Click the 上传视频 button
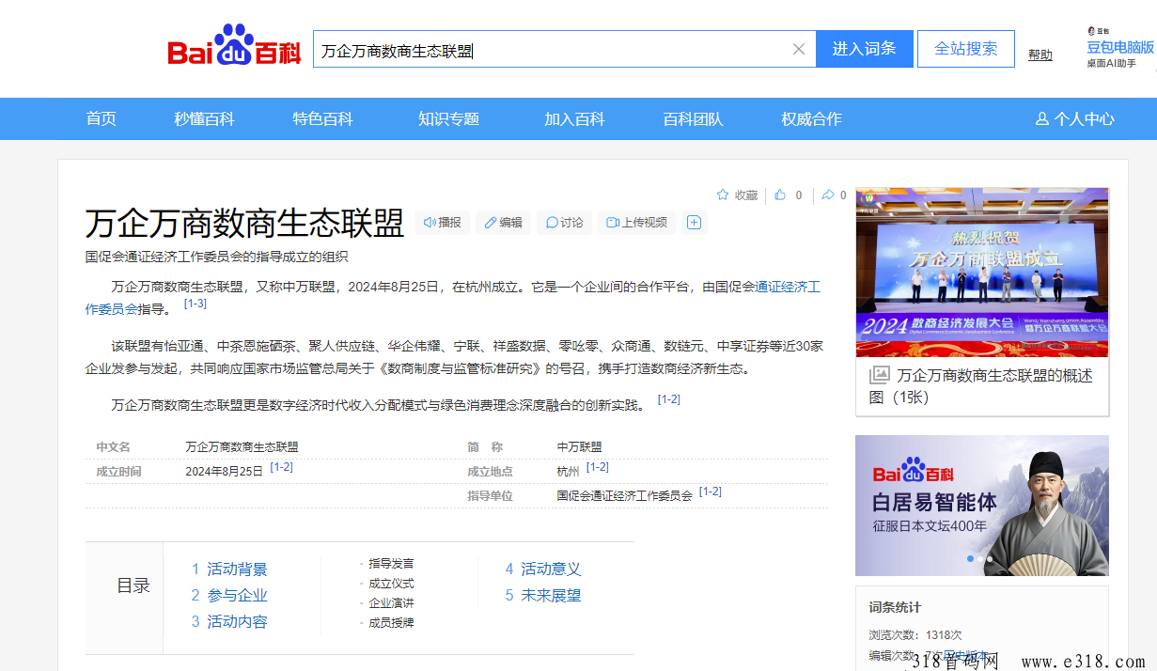Image resolution: width=1157 pixels, height=671 pixels. tap(636, 223)
